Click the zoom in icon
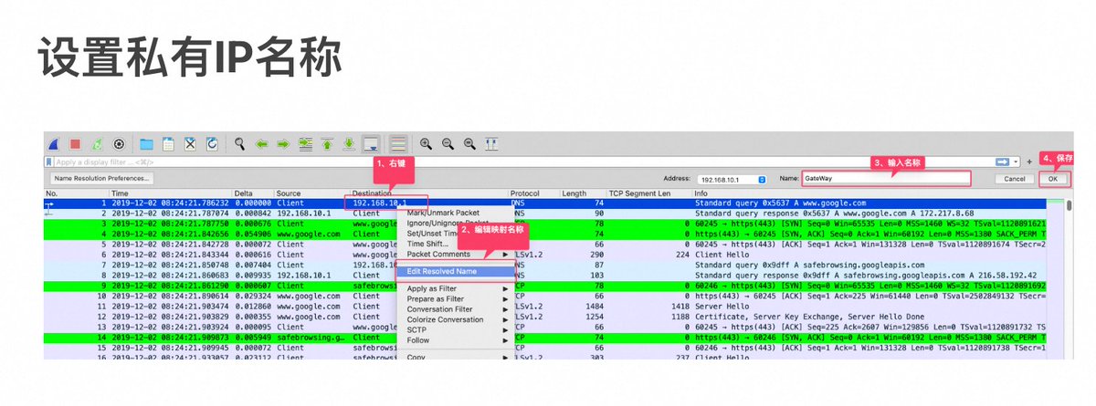 426,144
